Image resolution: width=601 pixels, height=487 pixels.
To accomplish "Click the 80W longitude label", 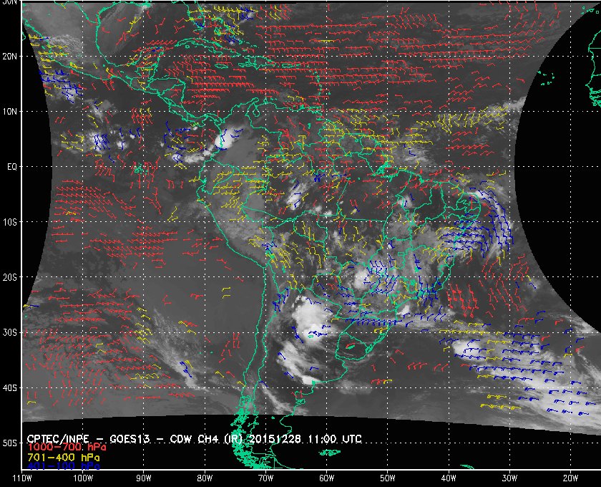I will (205, 478).
